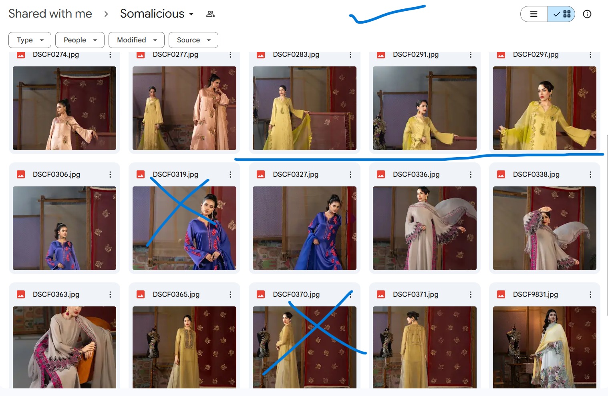Open the DSCF0297.jpg image preview
Screen dimensions: 608x396
point(544,108)
